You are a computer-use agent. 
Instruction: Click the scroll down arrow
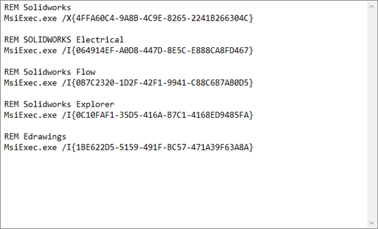pyautogui.click(x=371, y=223)
